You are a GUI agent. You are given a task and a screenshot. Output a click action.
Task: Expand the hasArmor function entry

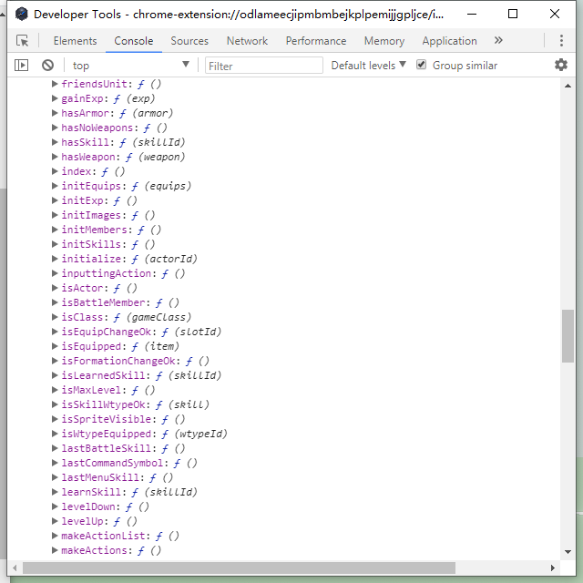pos(55,113)
